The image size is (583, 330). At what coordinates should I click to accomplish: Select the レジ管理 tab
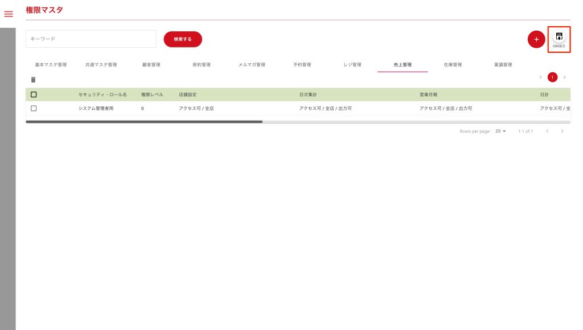click(x=352, y=65)
